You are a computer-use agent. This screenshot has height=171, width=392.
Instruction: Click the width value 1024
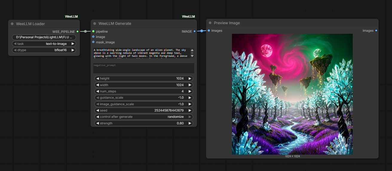click(180, 85)
